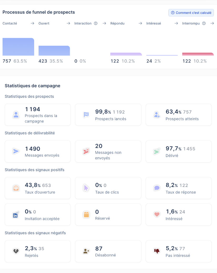This screenshot has height=273, width=217.
Task: Click the speech bubble icon for Taux de réponse
Action: (x=157, y=188)
